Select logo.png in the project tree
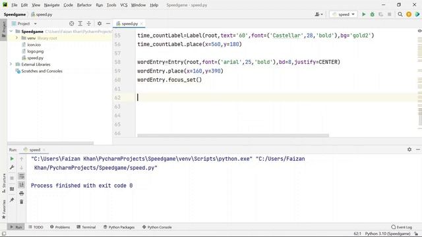422x237 pixels. 35,51
